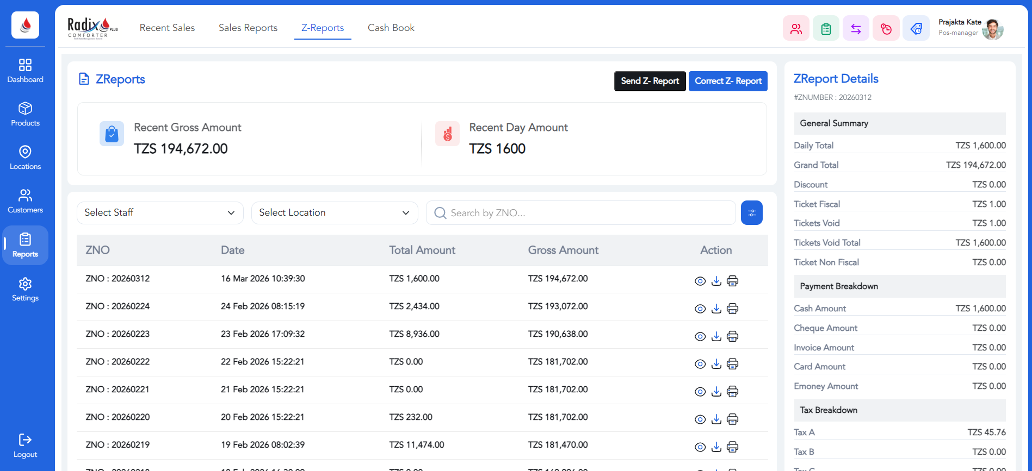The height and width of the screenshot is (471, 1032).
Task: Click the green clipboard icon in header
Action: click(x=826, y=29)
